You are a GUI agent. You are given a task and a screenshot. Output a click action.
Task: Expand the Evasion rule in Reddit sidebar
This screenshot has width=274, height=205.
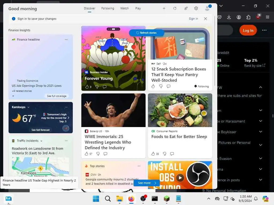tap(261, 159)
